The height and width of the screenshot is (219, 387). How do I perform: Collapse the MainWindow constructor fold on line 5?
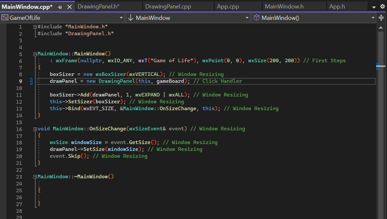tap(35, 53)
